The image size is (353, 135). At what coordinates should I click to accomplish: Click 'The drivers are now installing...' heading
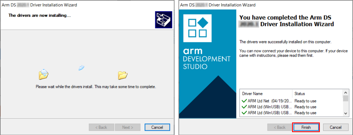tap(39, 15)
